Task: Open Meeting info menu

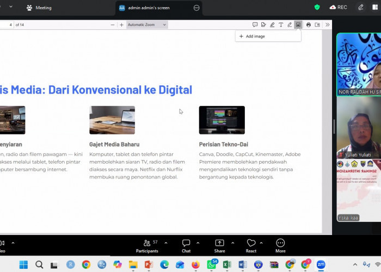Action: pos(39,8)
